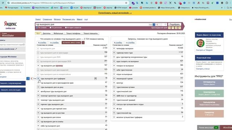Bookmark this page with the star icon
The width and height of the screenshot is (232, 130).
pos(126,3)
